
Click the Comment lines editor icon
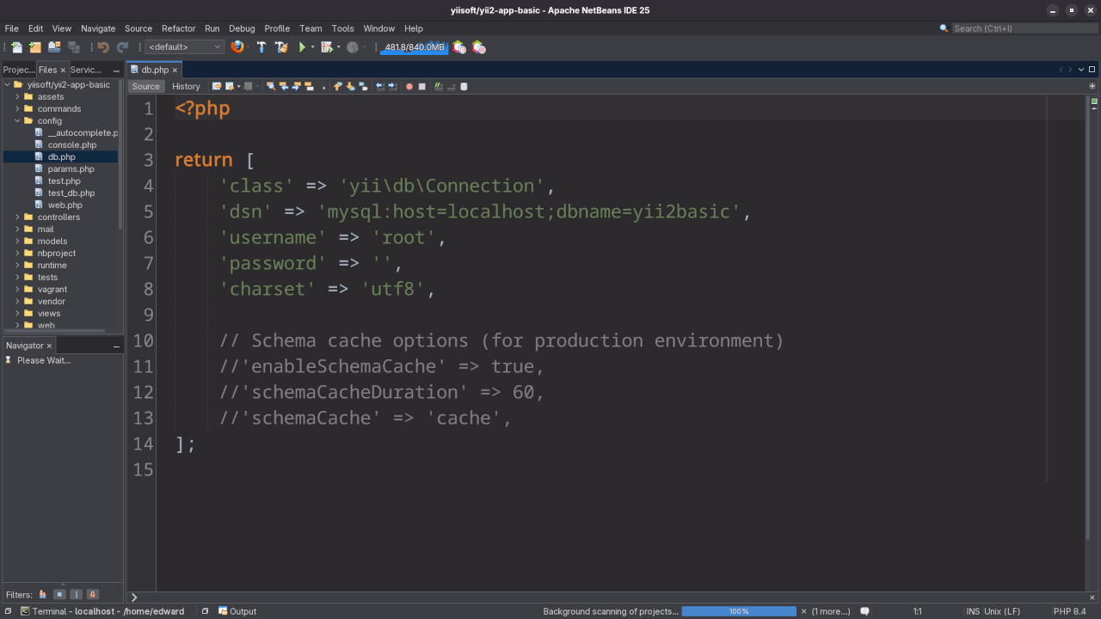point(439,86)
